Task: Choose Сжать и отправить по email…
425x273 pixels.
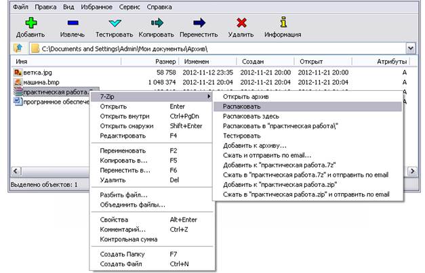Action: (x=308, y=155)
